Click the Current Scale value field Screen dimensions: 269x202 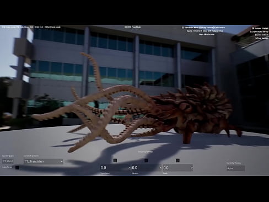pyautogui.click(x=8, y=161)
